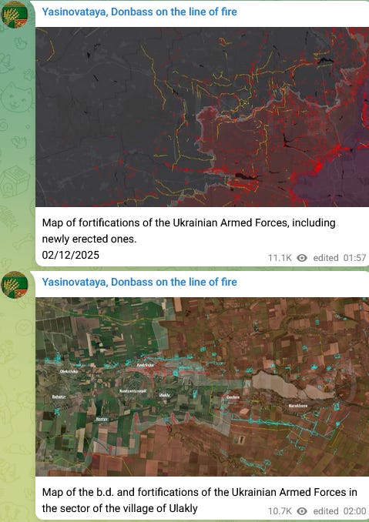Click the views eye icon next to 11.1K
The width and height of the screenshot is (369, 522).
click(302, 258)
